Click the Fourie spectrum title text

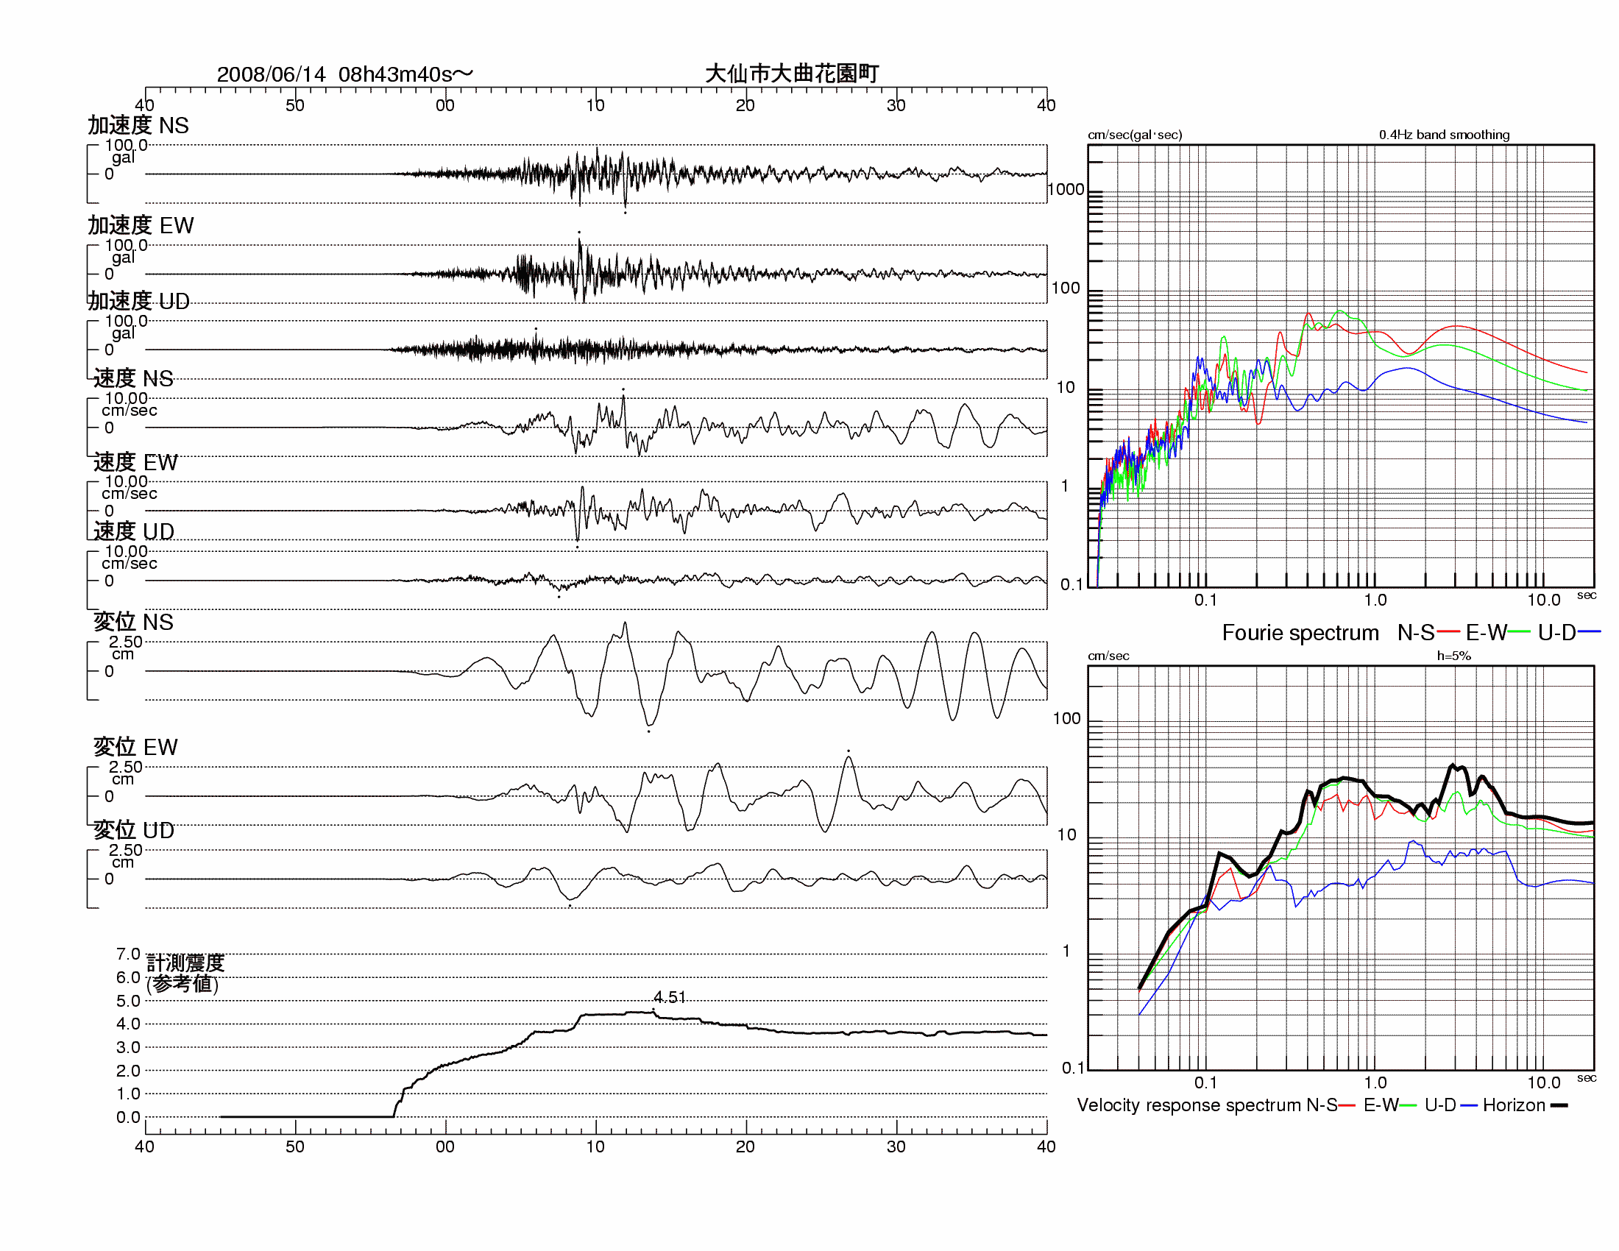click(1300, 633)
